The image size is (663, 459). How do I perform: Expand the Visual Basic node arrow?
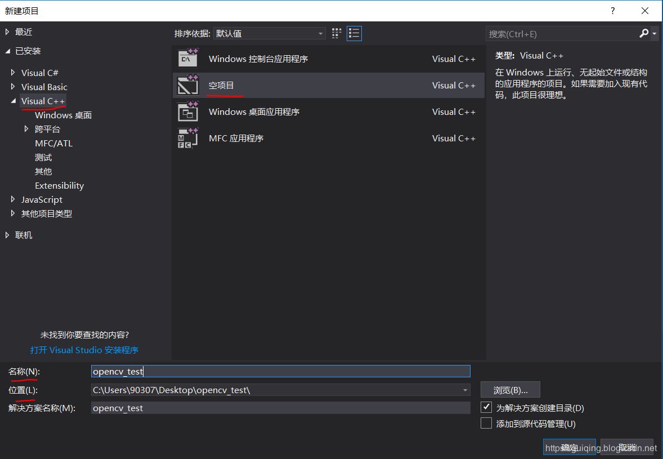coord(13,87)
